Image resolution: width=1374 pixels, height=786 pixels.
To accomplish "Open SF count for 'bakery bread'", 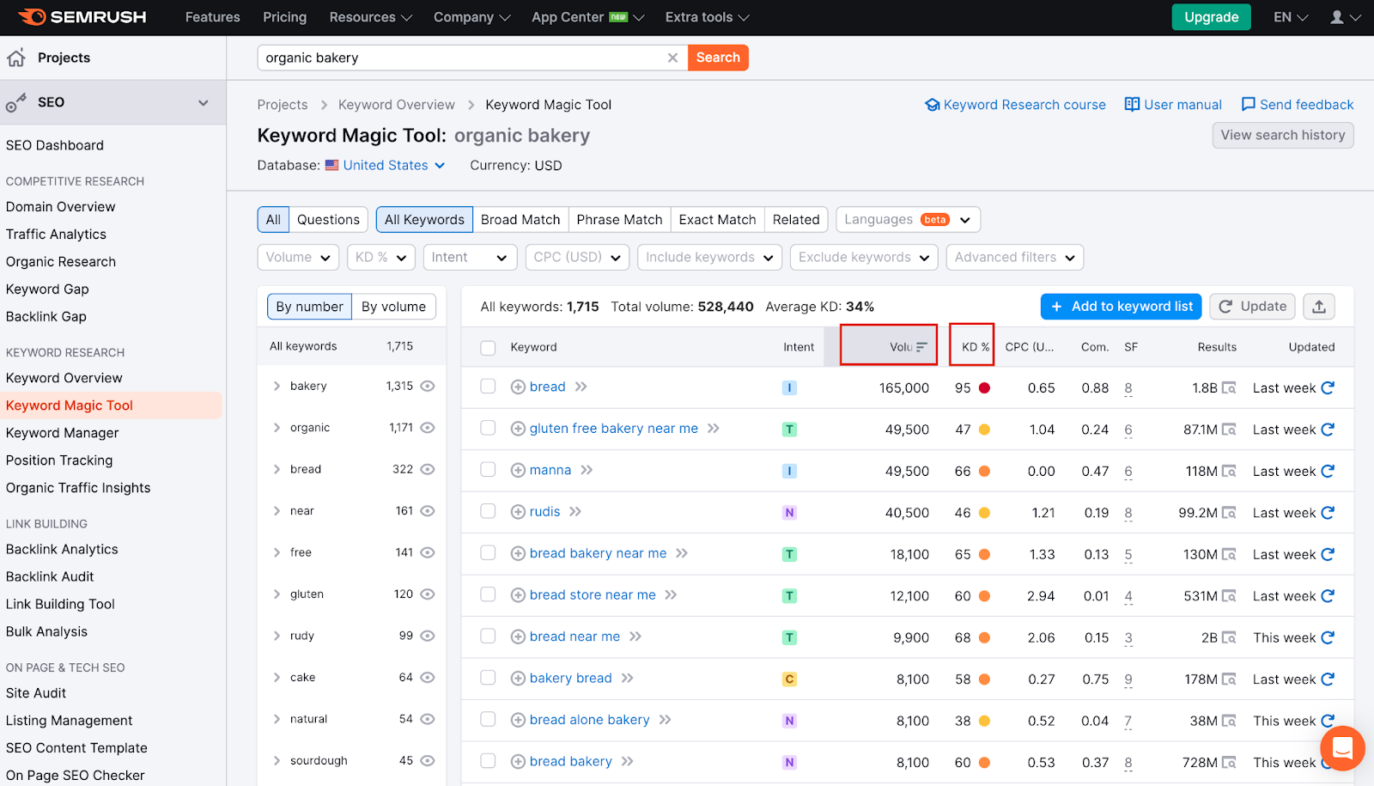I will click(1128, 679).
